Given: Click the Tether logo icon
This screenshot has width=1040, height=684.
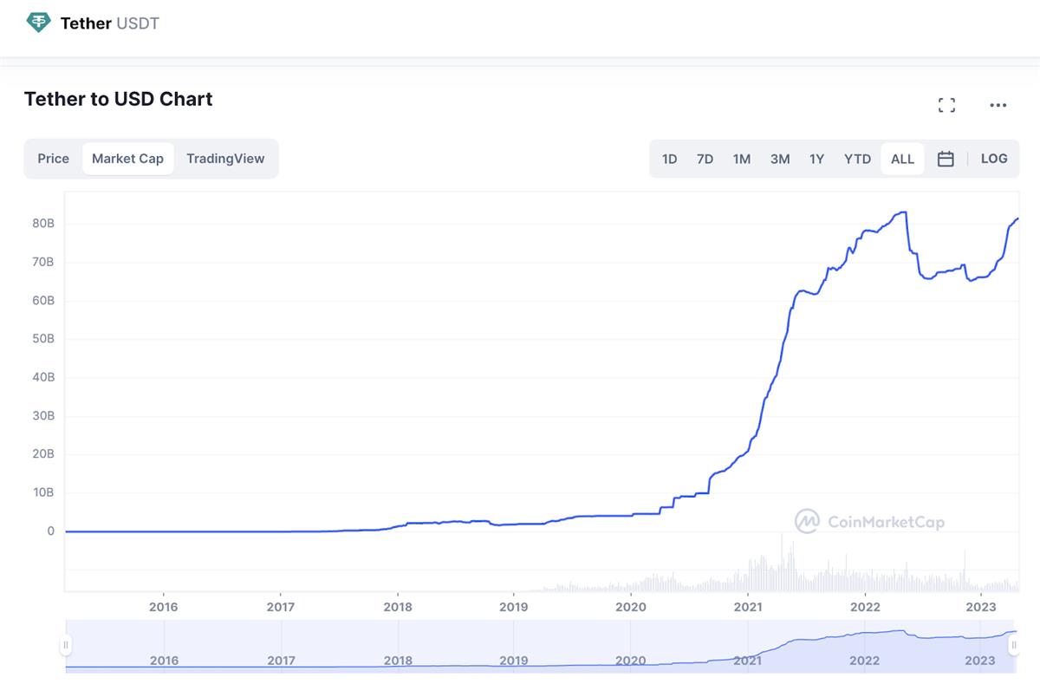Looking at the screenshot, I should tap(39, 23).
